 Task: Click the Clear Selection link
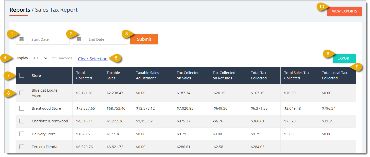click(x=93, y=59)
